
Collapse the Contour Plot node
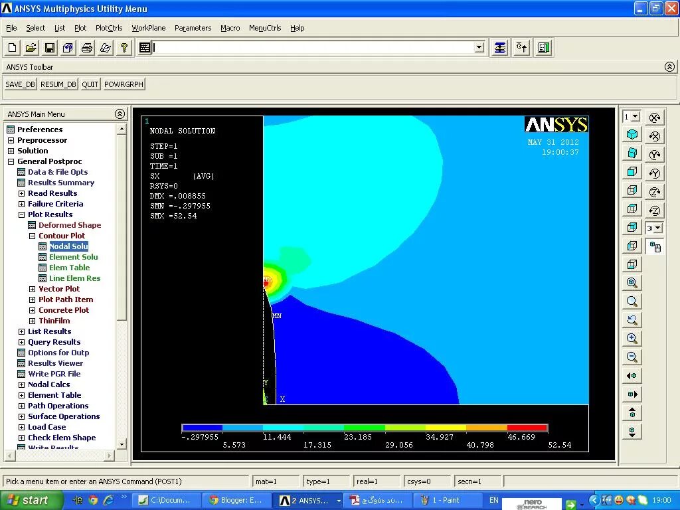32,236
